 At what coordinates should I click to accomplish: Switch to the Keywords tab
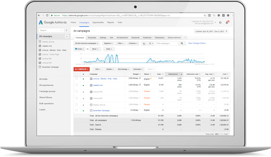tap(135, 38)
